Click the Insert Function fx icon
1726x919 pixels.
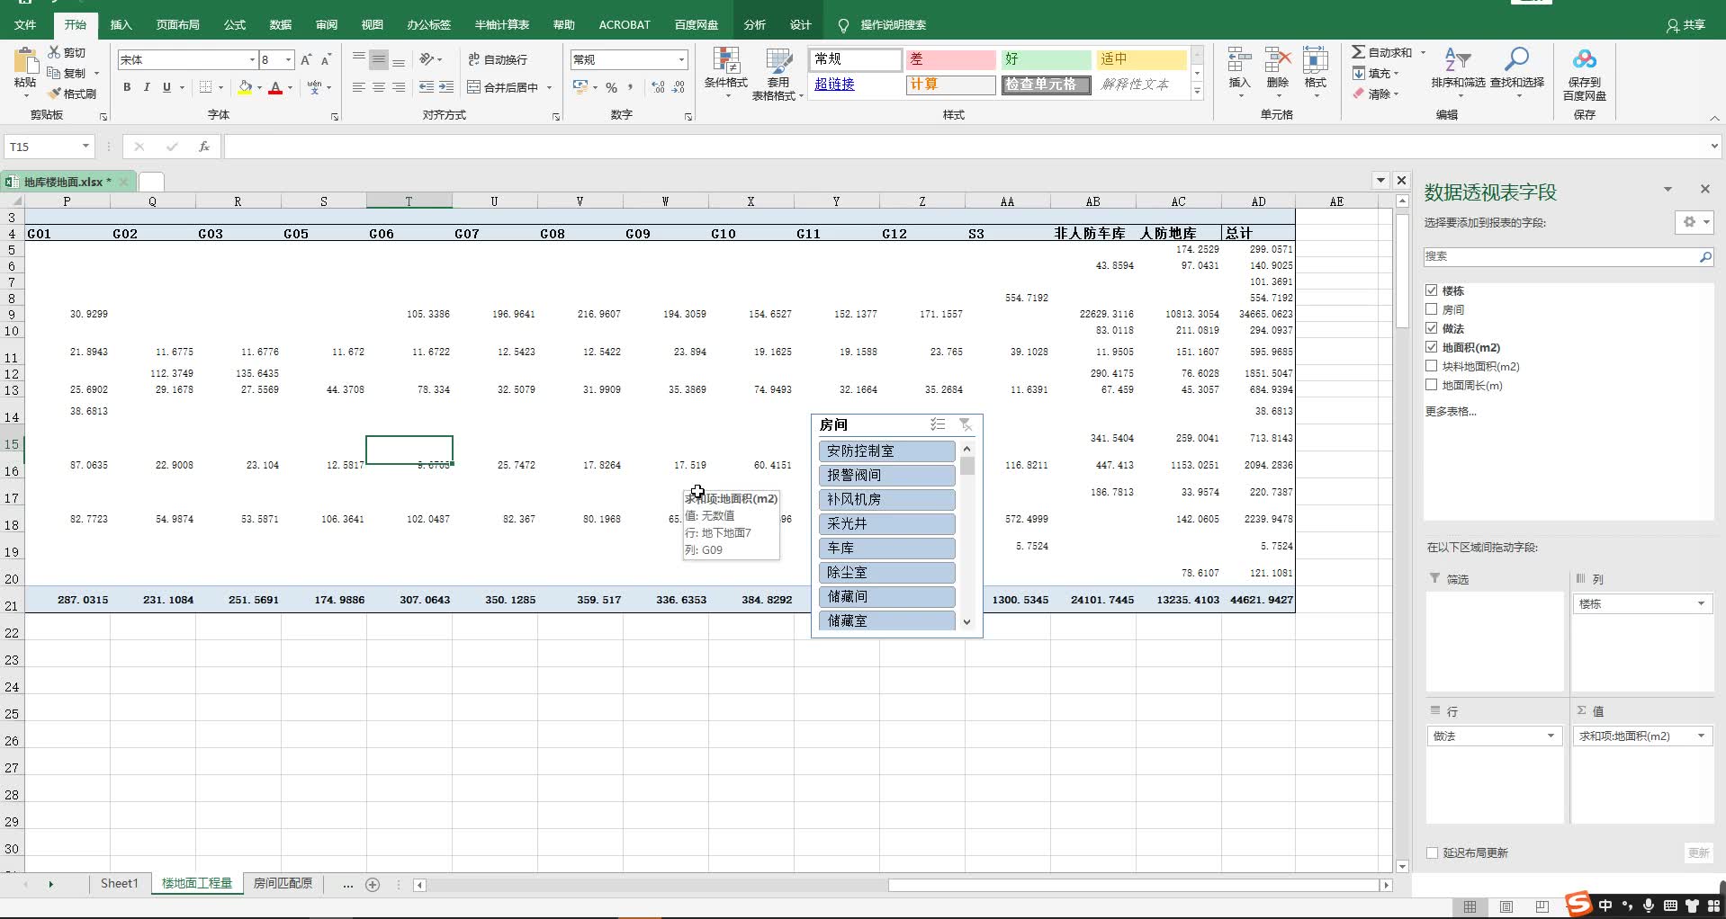(204, 147)
